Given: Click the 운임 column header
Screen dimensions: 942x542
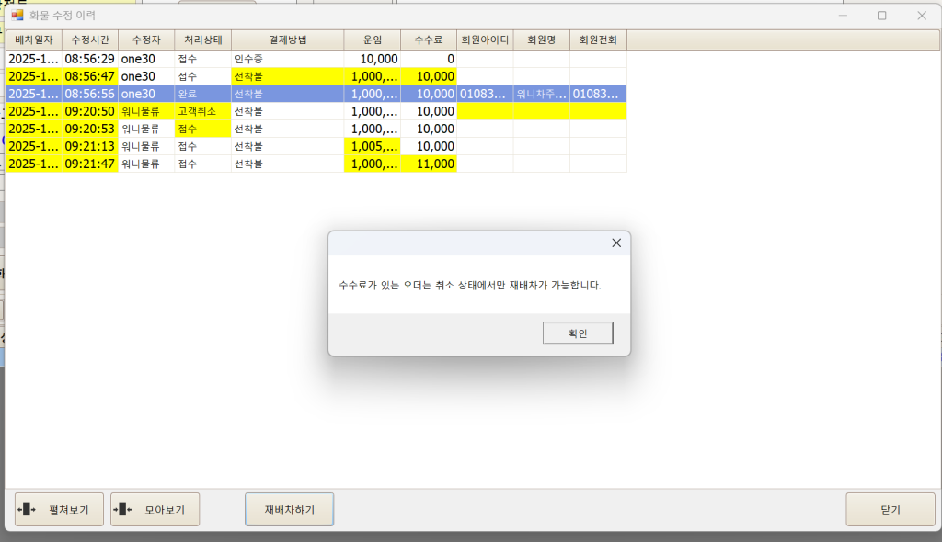Looking at the screenshot, I should click(x=373, y=40).
